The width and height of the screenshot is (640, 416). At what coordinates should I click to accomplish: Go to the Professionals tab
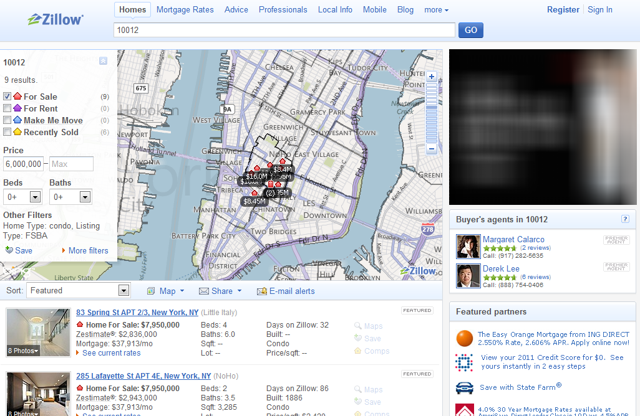(283, 10)
